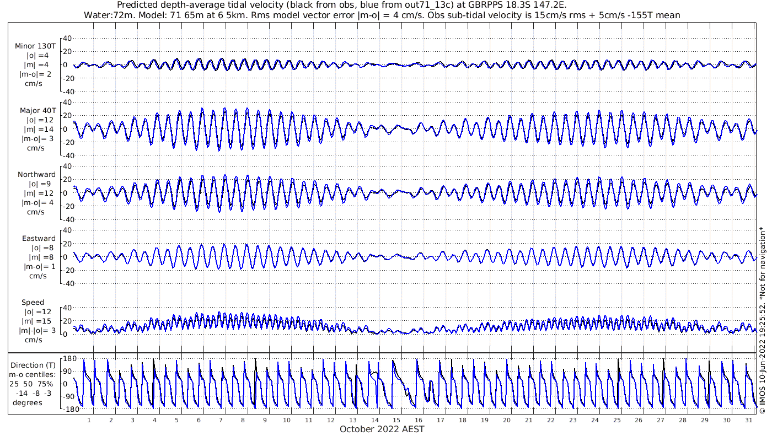Click the '25 50 75%' centiles text

(x=34, y=384)
